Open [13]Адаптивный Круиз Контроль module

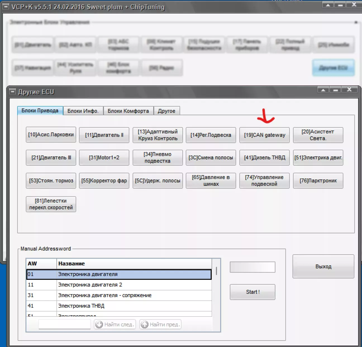(x=158, y=135)
